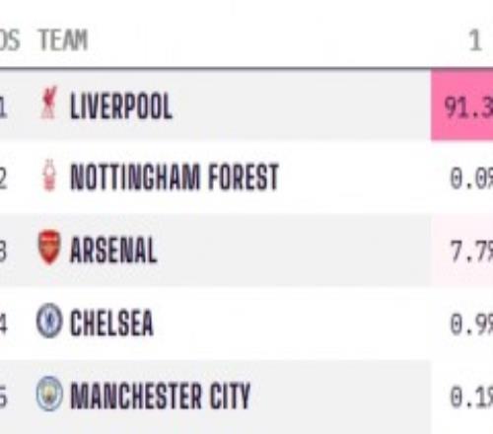The image size is (493, 434).
Task: Click the Manchester City crest icon
Action: [x=49, y=394]
